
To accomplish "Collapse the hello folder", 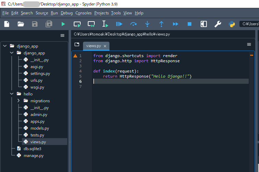I will pos(12,94).
